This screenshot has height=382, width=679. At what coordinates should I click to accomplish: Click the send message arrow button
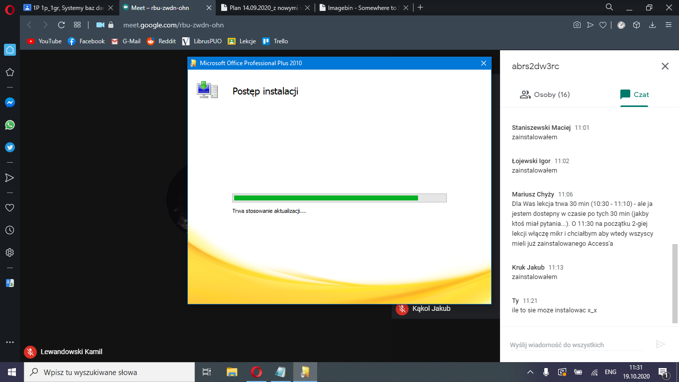pos(661,344)
